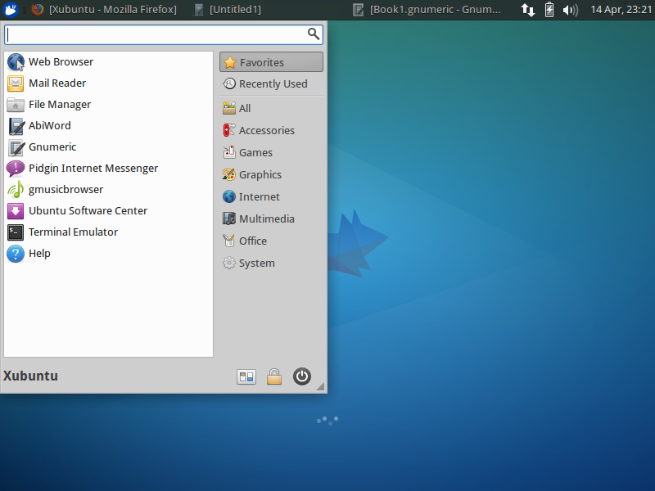This screenshot has height=491, width=655.
Task: Launch AbiWord word processor
Action: point(49,125)
